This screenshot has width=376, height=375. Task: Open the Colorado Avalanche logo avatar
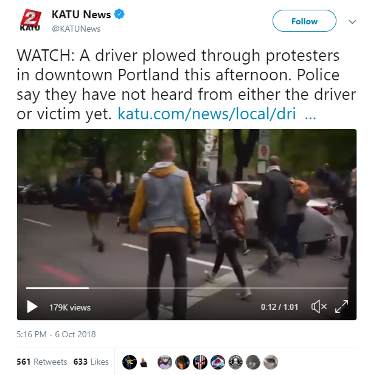(x=218, y=362)
